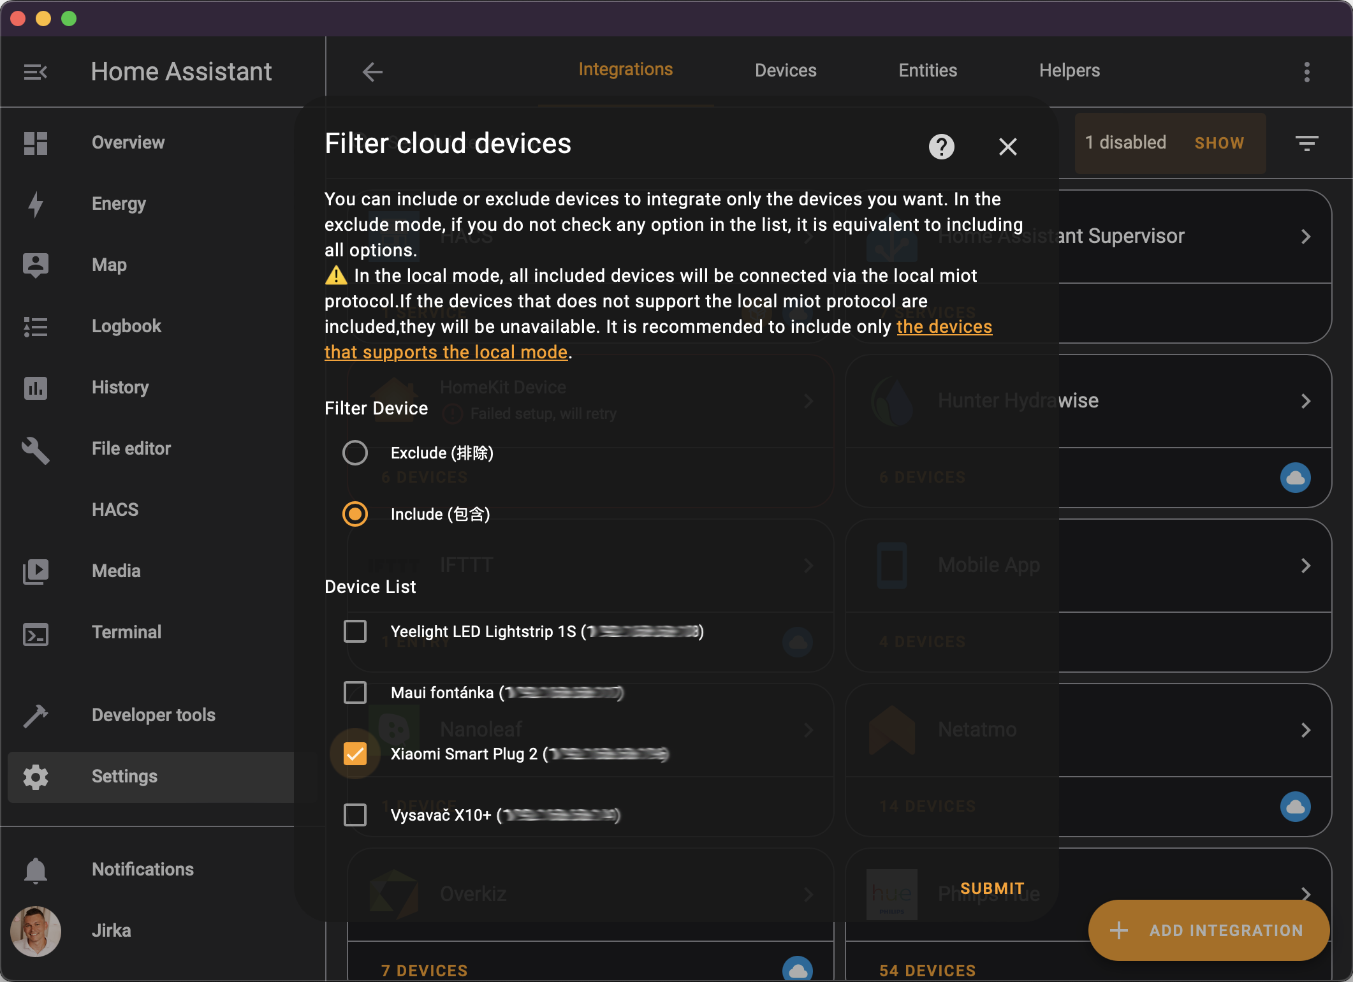Open Notifications bell icon
This screenshot has width=1353, height=982.
36,870
